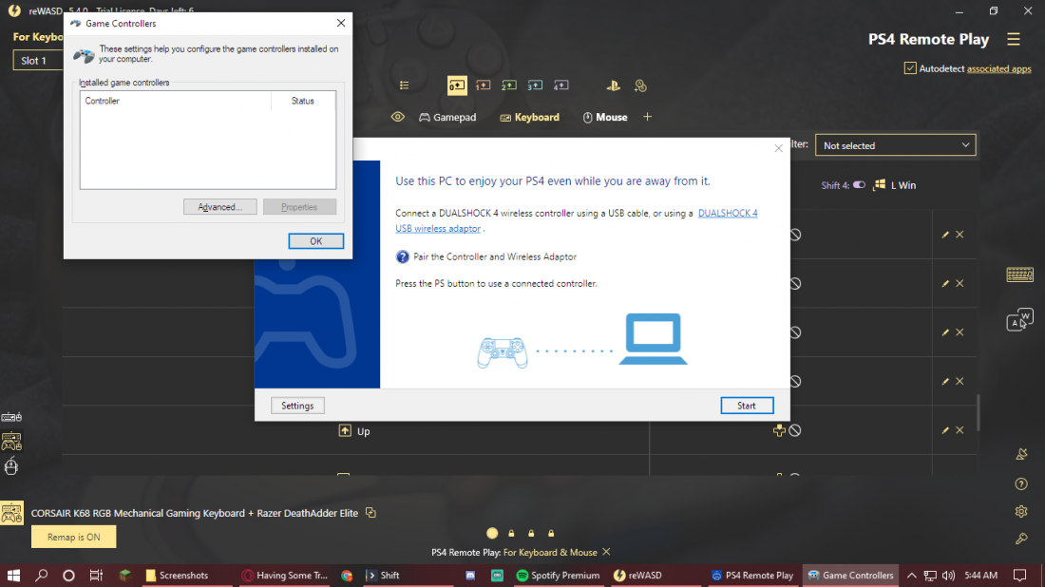1045x587 pixels.
Task: Select the mouse device icon in left sidebar
Action: point(11,466)
